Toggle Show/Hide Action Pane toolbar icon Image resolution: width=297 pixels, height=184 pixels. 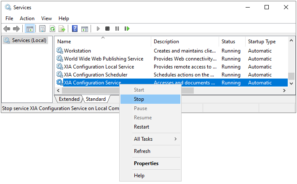(85, 29)
